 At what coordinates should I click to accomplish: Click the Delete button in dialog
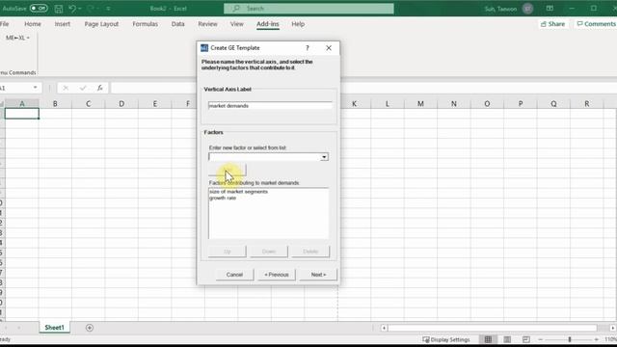click(x=310, y=252)
